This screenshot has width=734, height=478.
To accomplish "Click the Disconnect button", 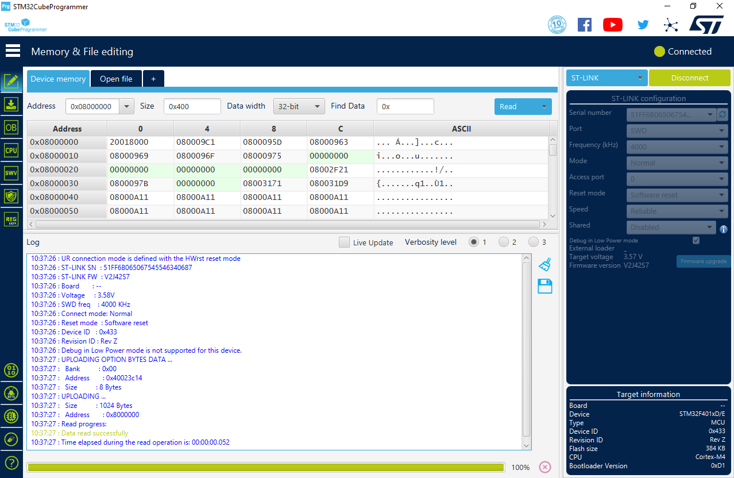I will [689, 78].
